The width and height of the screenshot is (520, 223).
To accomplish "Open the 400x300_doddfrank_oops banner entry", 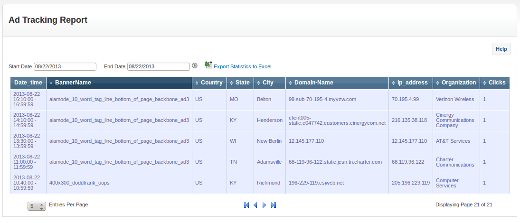I will pyautogui.click(x=79, y=183).
